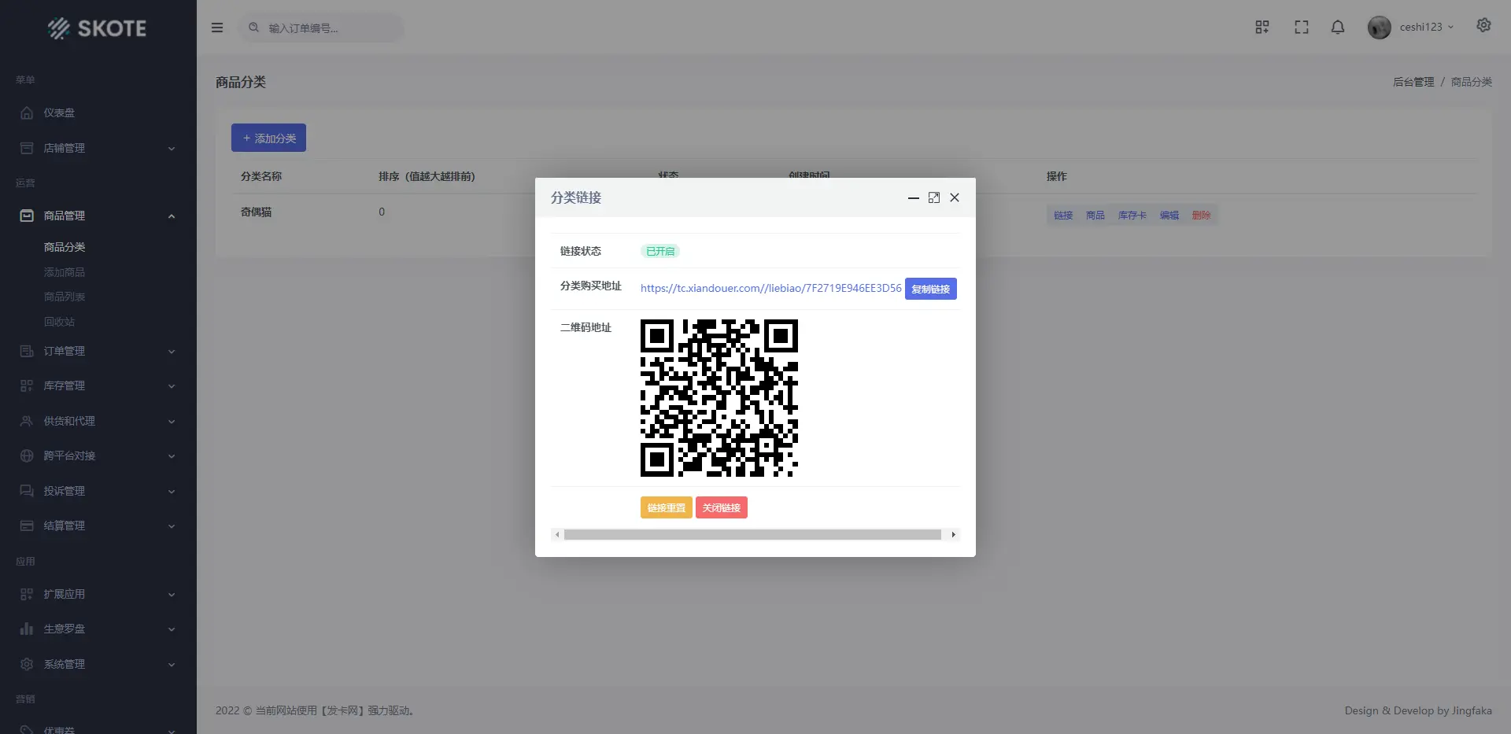The height and width of the screenshot is (734, 1511).
Task: Collapse 商品管理 chevron
Action: pyautogui.click(x=172, y=216)
